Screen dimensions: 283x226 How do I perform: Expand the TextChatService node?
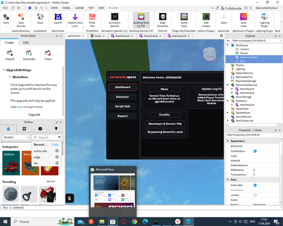tap(228, 121)
